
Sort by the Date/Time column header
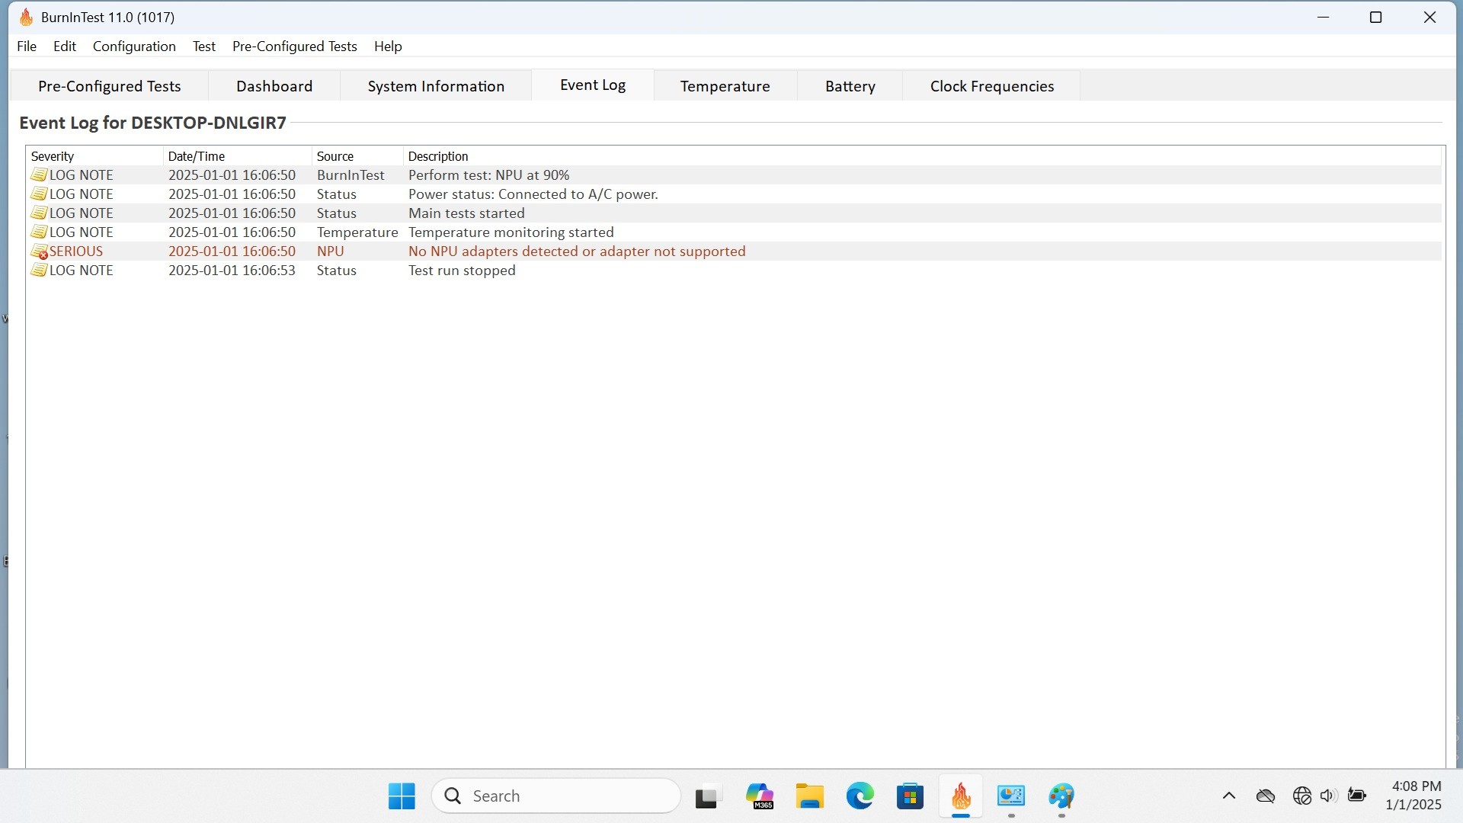[238, 156]
